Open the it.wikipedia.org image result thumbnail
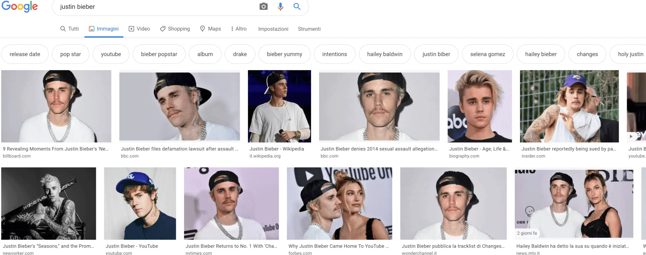The image size is (646, 255). click(279, 106)
